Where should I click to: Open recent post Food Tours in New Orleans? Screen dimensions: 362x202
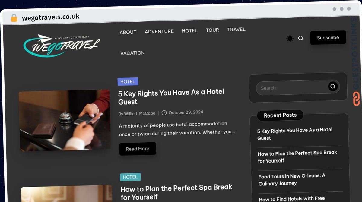pos(292,179)
